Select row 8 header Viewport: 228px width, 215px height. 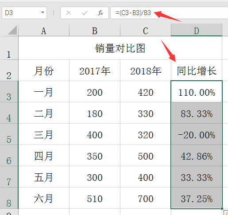coord(9,198)
